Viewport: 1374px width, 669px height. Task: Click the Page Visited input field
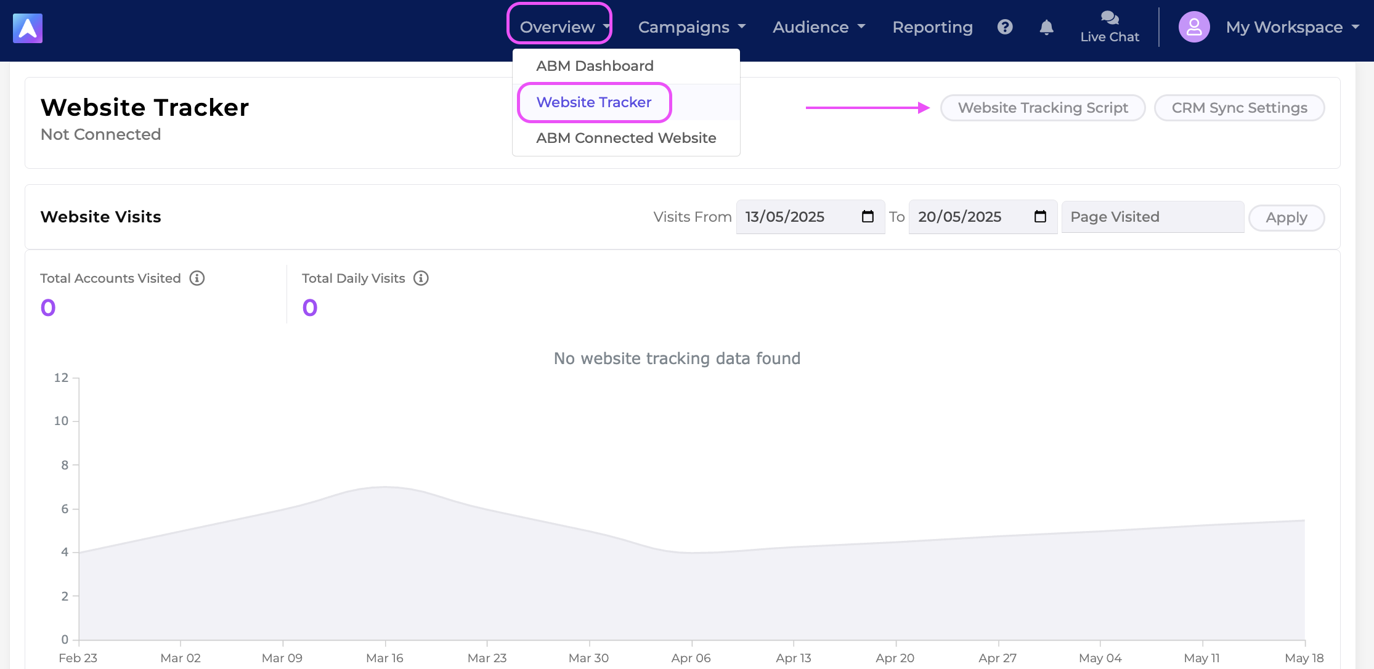pyautogui.click(x=1153, y=217)
